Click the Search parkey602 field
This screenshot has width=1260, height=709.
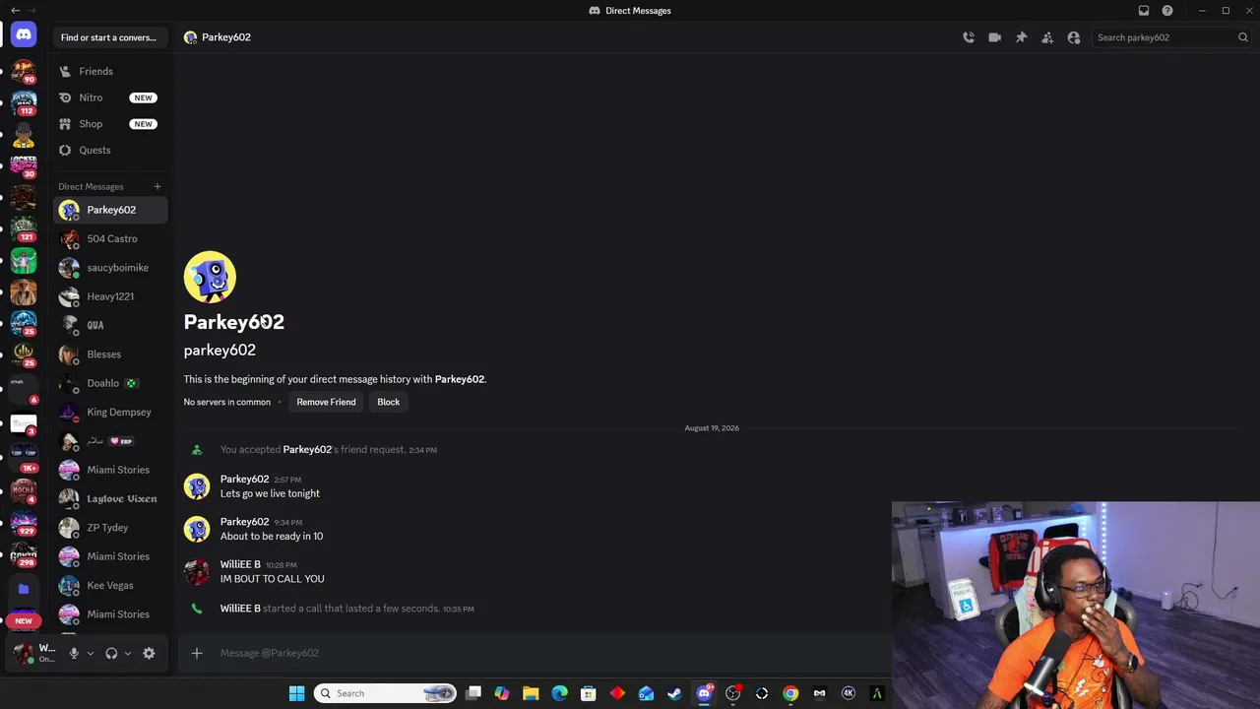pos(1172,37)
